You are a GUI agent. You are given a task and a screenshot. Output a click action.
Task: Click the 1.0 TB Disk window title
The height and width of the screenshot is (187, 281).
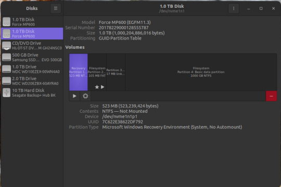pyautogui.click(x=172, y=6)
